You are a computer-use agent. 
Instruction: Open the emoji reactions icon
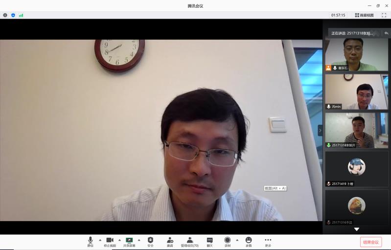(x=249, y=240)
